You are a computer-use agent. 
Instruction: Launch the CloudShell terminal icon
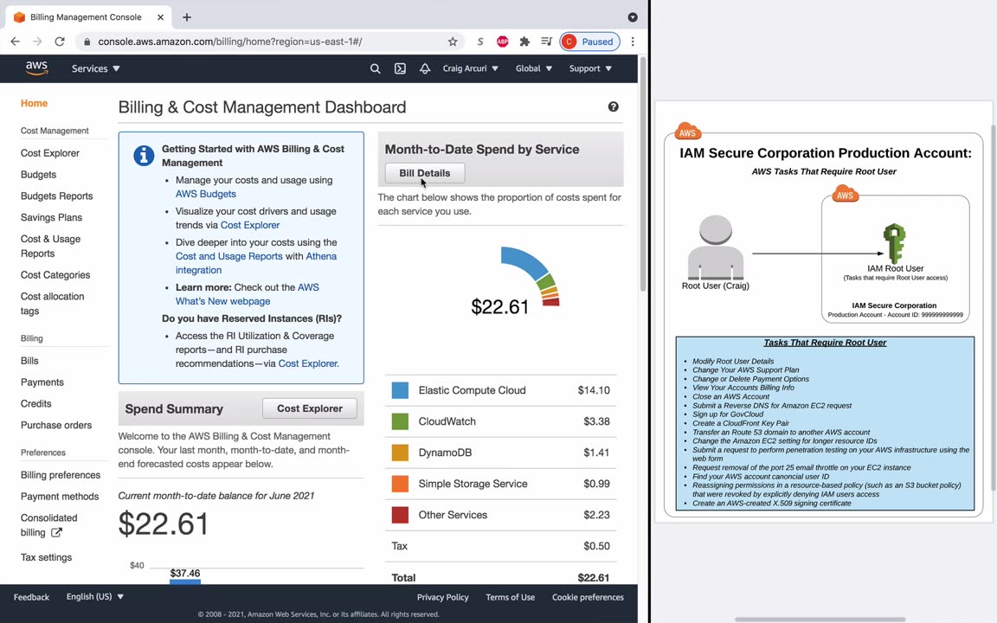point(400,68)
